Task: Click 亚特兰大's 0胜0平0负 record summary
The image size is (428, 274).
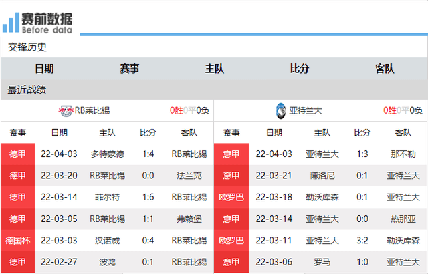Action: 403,110
